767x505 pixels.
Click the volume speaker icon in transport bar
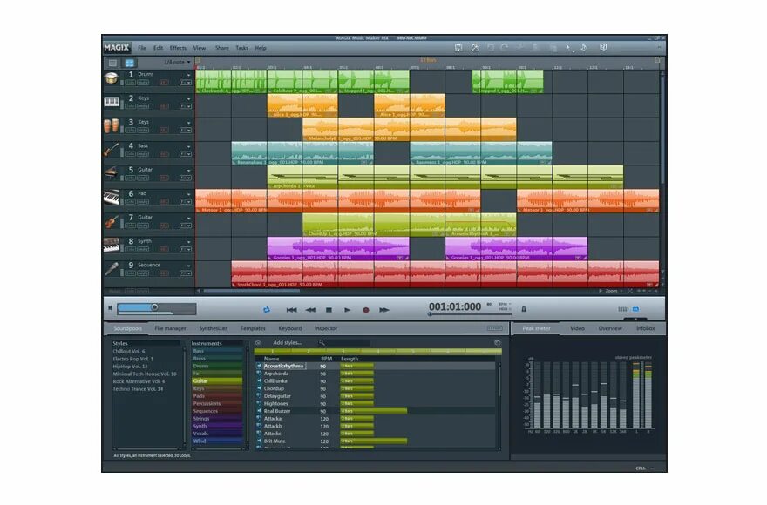(110, 308)
